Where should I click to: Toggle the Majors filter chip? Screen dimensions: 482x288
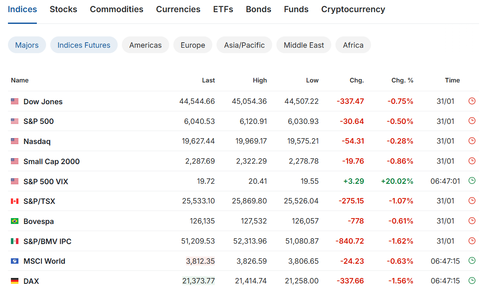coord(27,45)
